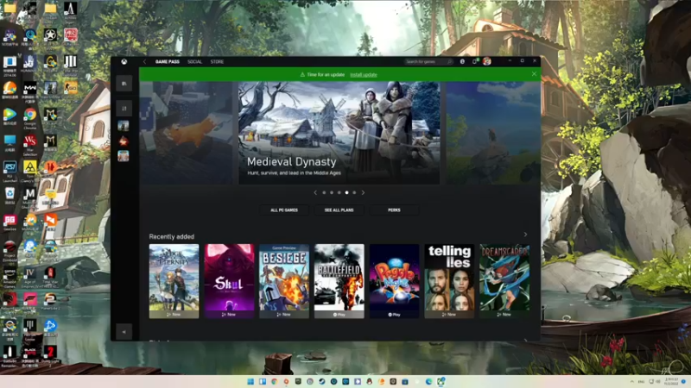691x388 pixels.
Task: Open the profile avatar menu
Action: point(486,61)
